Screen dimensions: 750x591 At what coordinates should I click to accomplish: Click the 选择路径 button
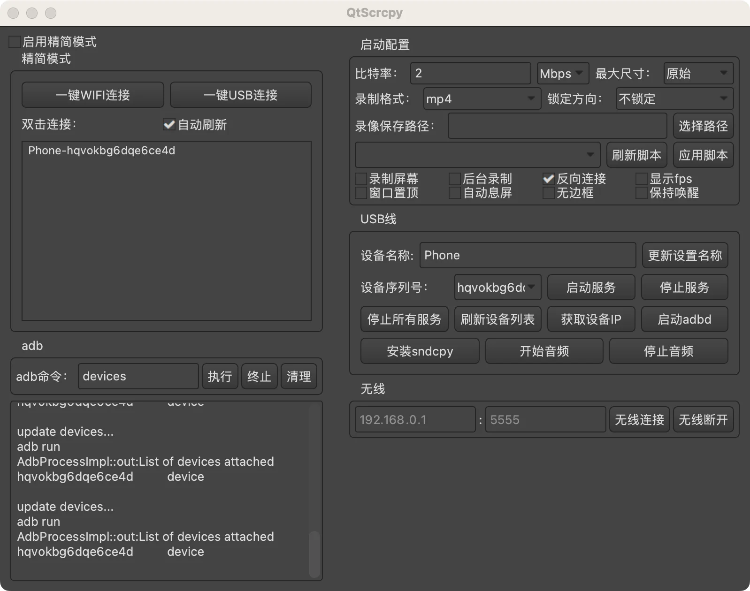(703, 126)
